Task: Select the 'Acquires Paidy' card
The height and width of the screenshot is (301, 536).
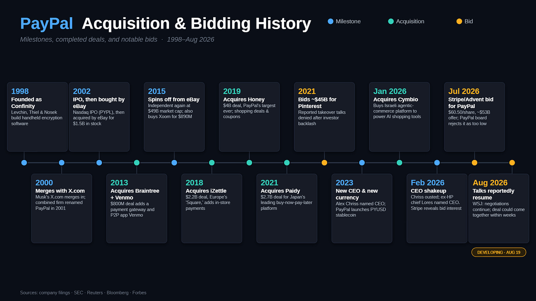Action: pos(287,208)
